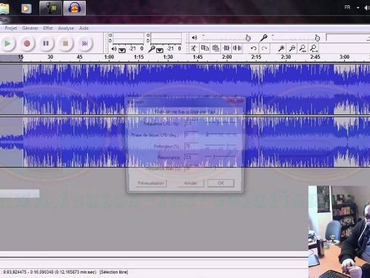Click the recording meter microphone icon
Image resolution: width=370 pixels, height=278 pixels.
click(151, 49)
